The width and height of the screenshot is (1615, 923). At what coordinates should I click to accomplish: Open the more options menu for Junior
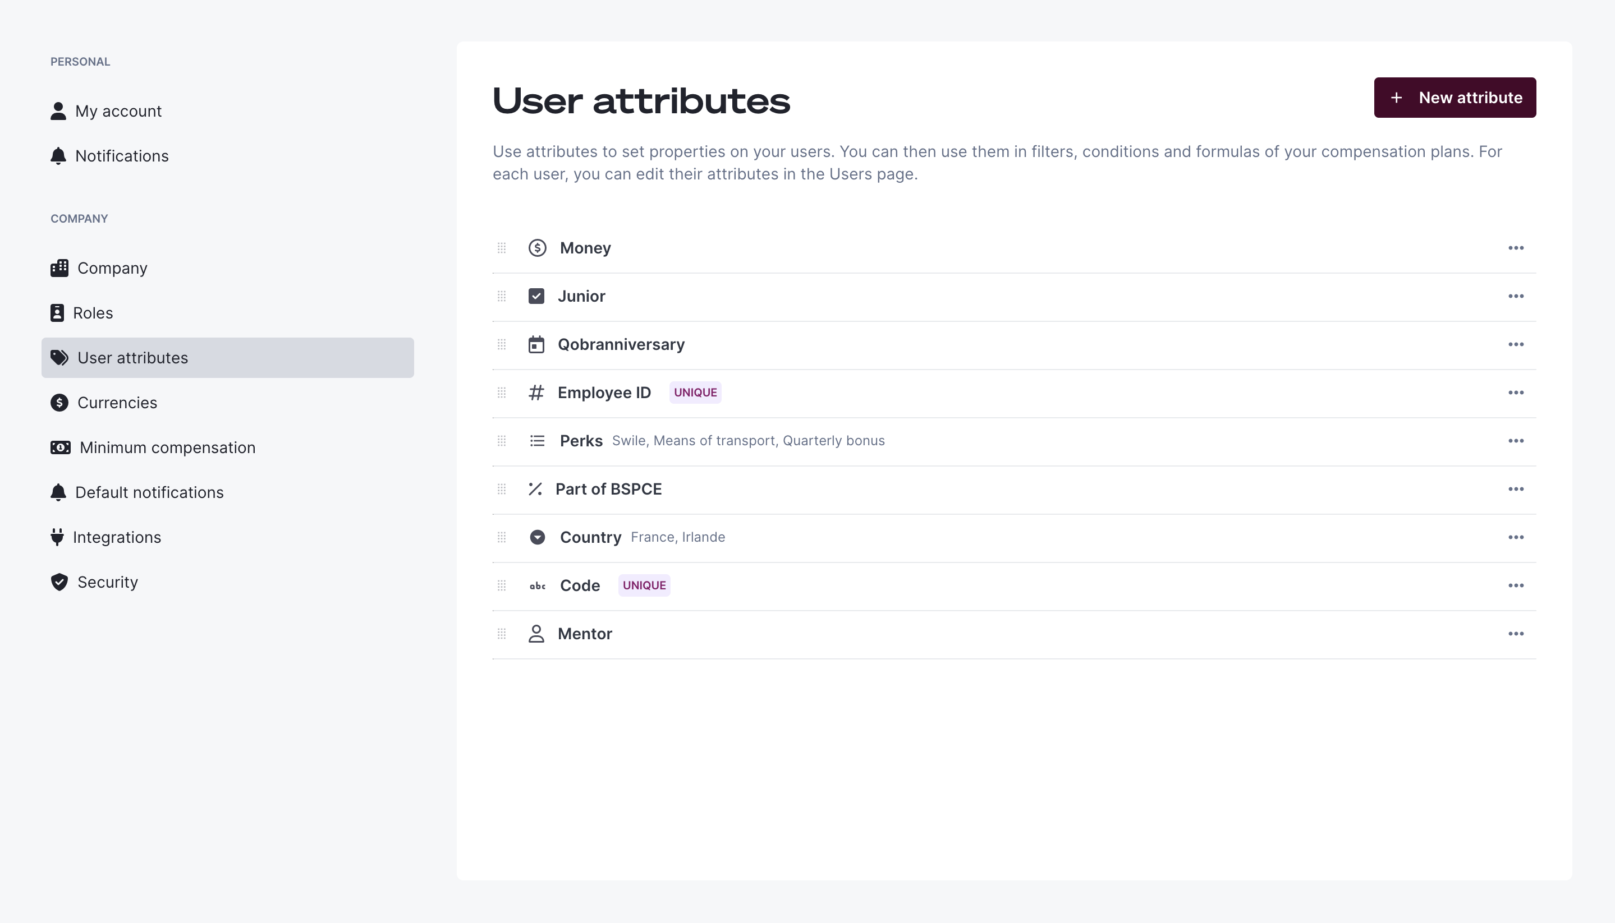tap(1516, 296)
